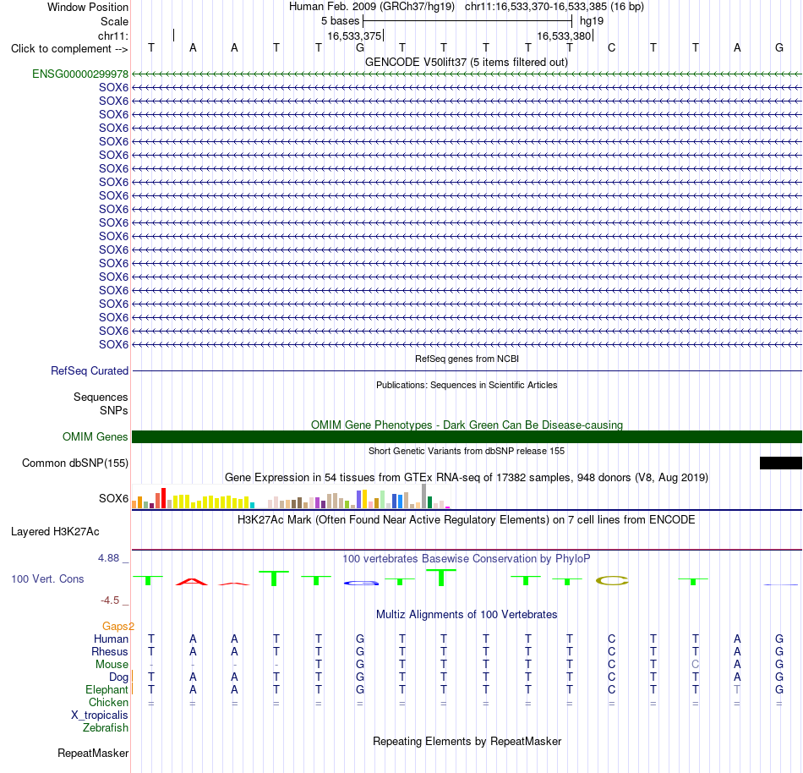Select the Chicken alignment row label
Image resolution: width=803 pixels, height=773 pixels.
coord(108,702)
